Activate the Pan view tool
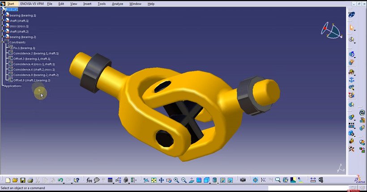 click(161, 180)
